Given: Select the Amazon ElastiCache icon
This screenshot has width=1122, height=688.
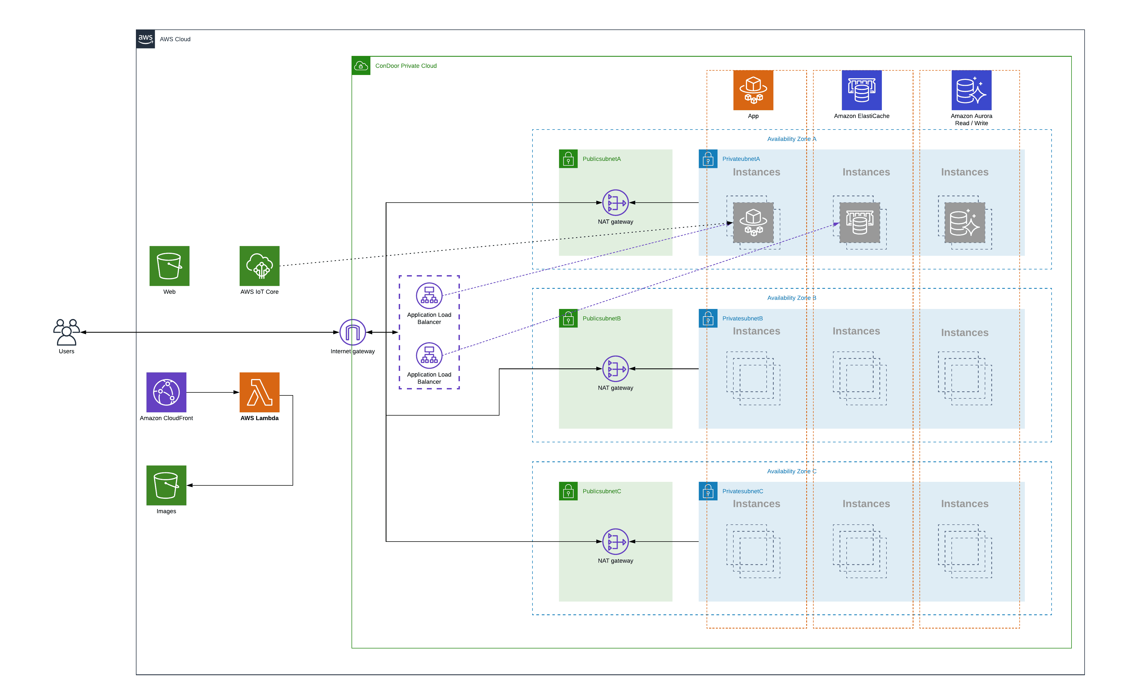Looking at the screenshot, I should pos(862,90).
